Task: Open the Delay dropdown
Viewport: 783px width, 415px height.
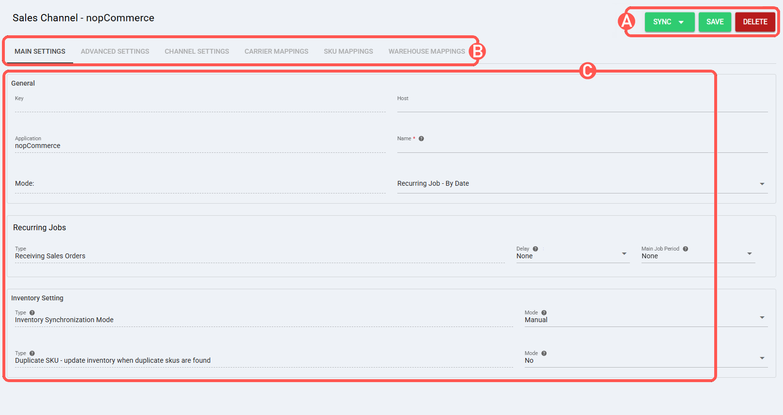Action: [573, 255]
